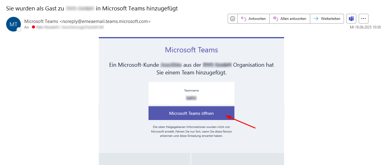
Task: Click the 'An' recipient label
Action: 27,27
